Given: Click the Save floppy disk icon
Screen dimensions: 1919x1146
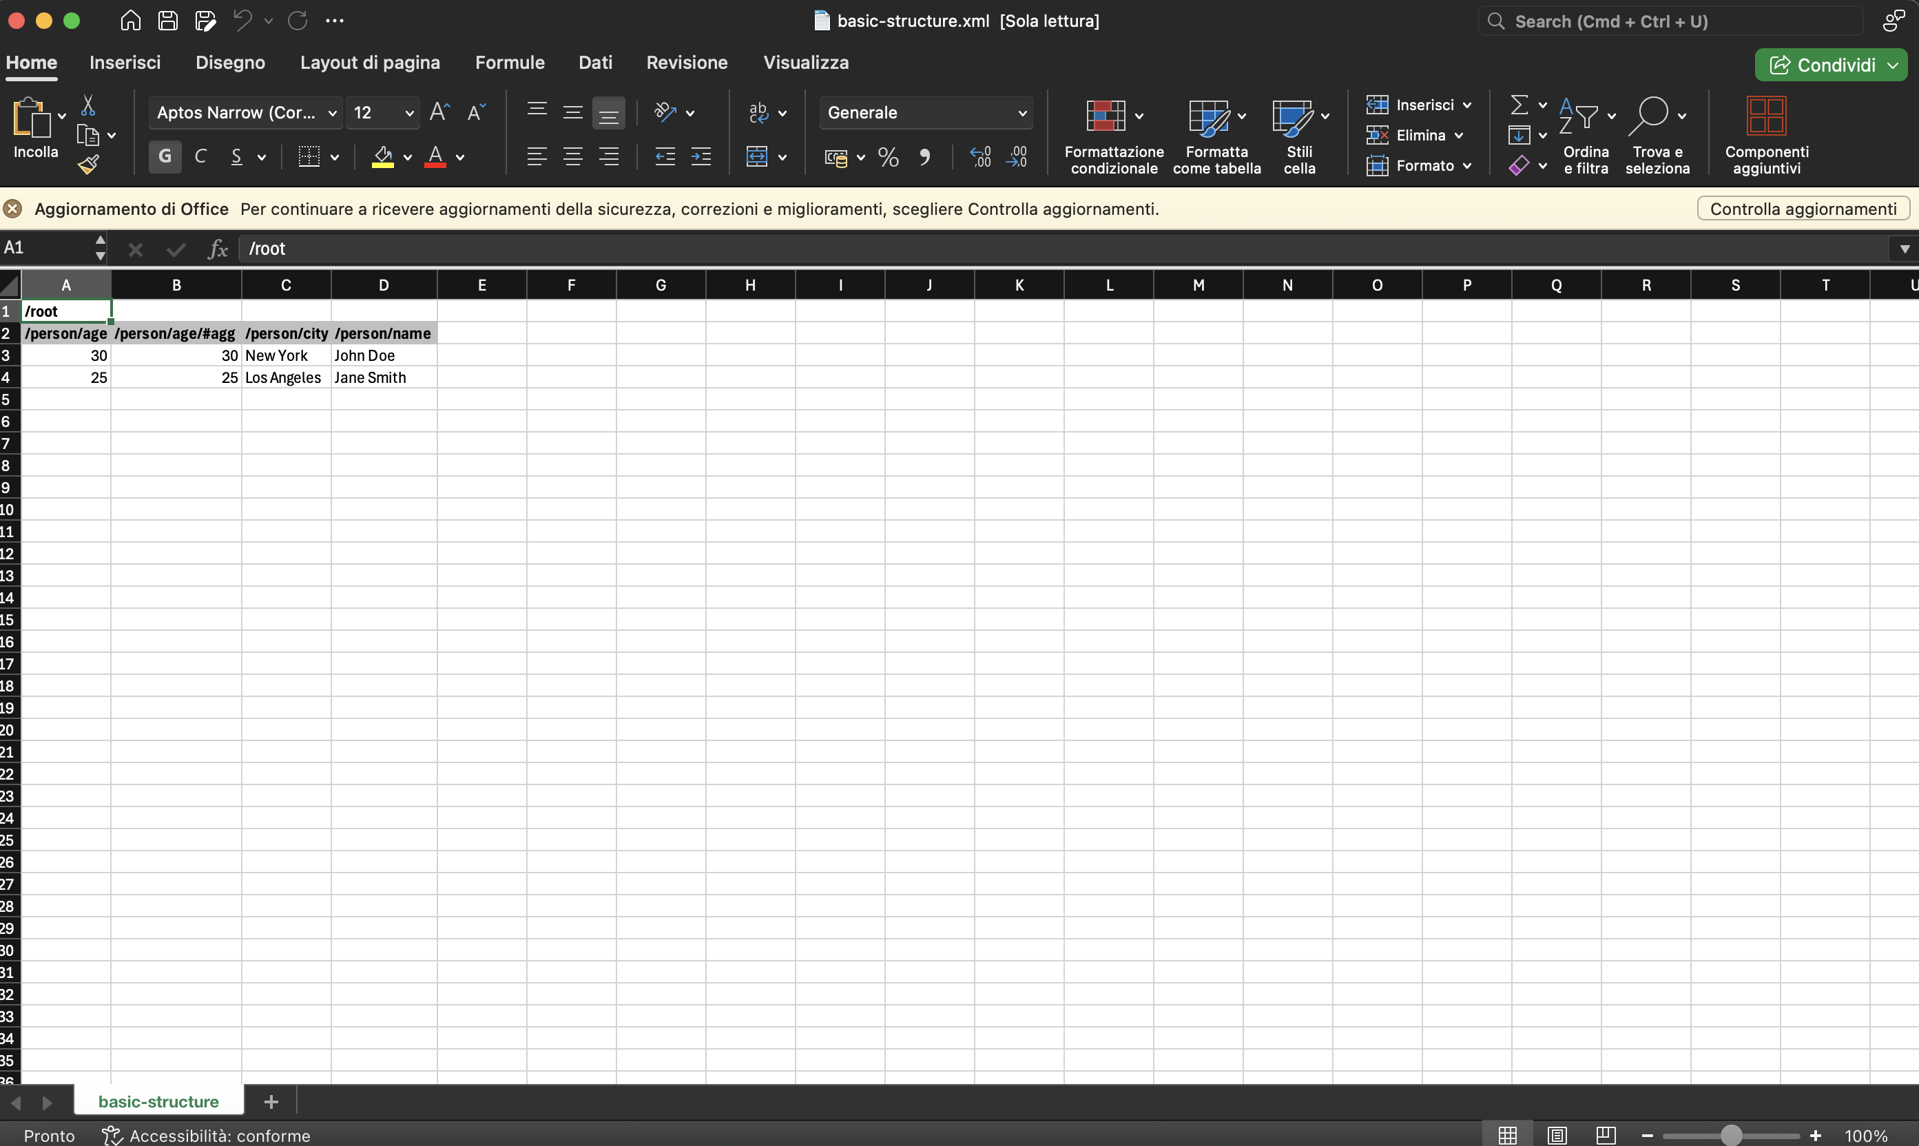Looking at the screenshot, I should (x=167, y=21).
